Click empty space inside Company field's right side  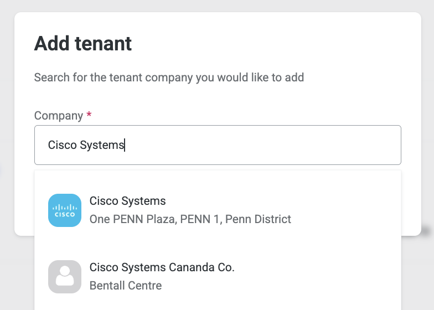pyautogui.click(x=304, y=145)
